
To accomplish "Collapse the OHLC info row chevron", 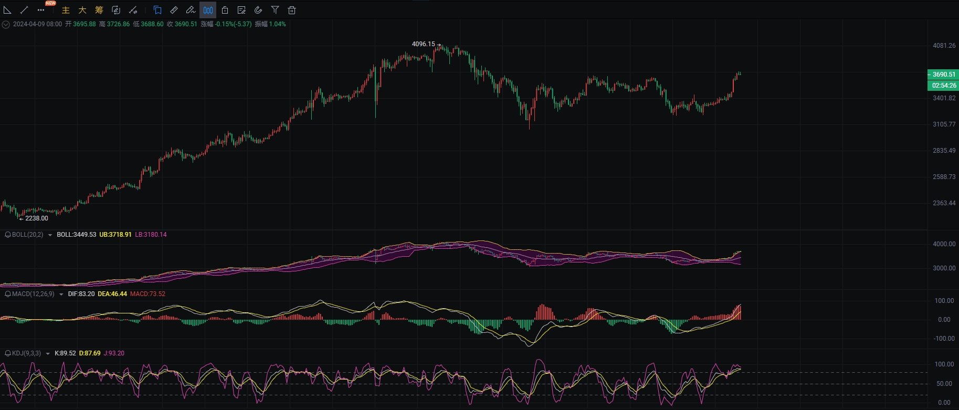I will pyautogui.click(x=6, y=24).
